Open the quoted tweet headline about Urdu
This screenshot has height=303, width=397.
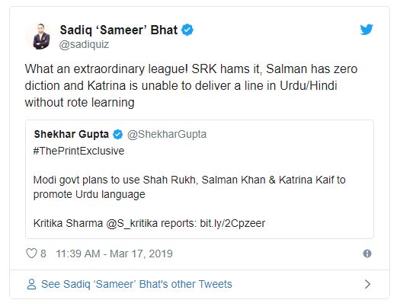[x=189, y=187]
